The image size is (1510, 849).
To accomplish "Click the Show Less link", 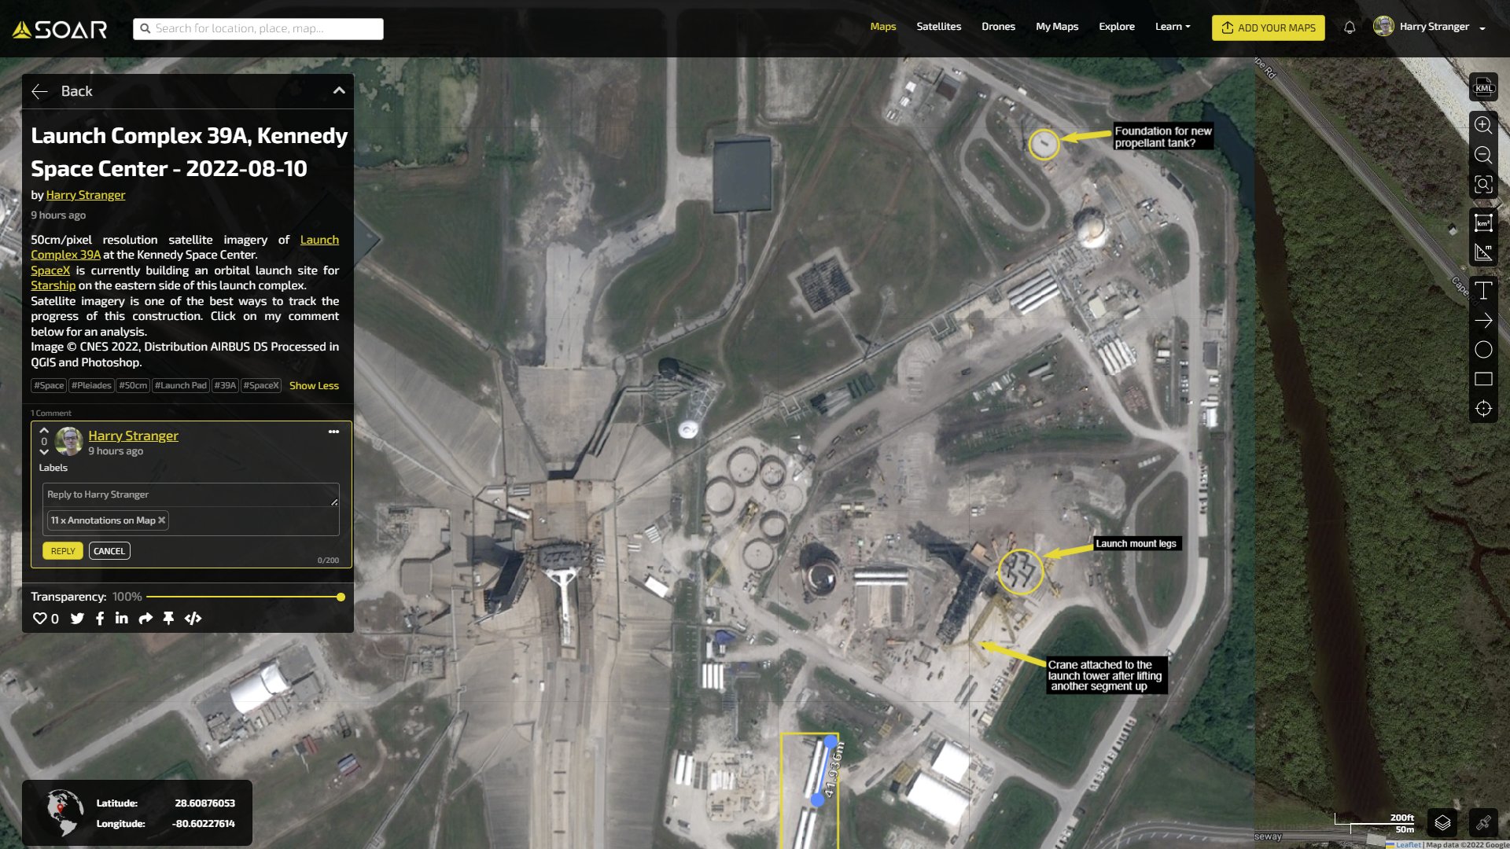I will coord(314,386).
